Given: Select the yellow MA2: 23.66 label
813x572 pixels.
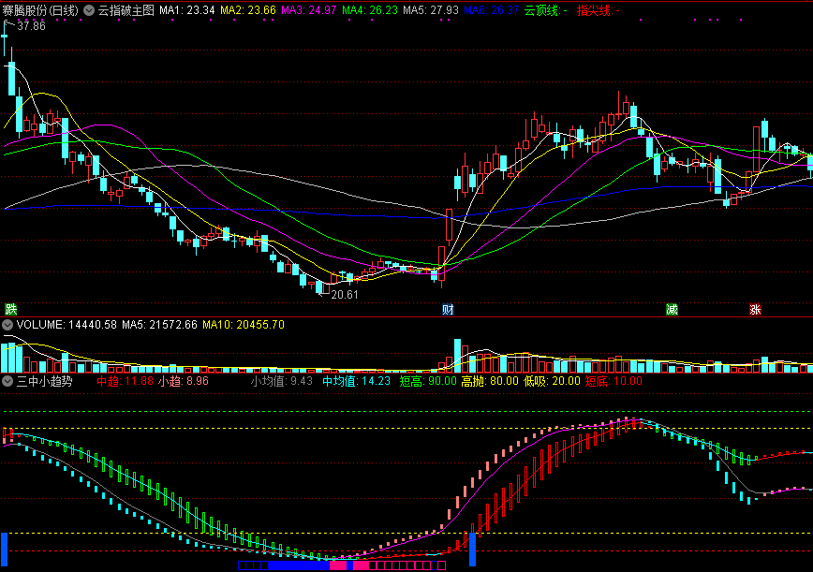Looking at the screenshot, I should 248,10.
